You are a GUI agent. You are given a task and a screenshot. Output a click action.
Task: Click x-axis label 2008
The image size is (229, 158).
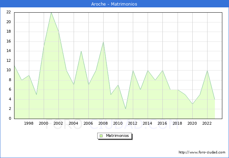(x=103, y=123)
